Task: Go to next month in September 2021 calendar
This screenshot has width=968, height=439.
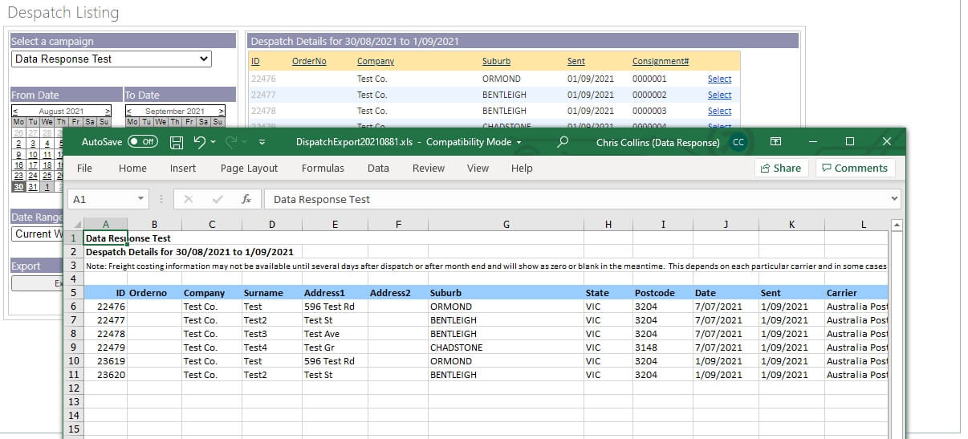Action: 221,112
